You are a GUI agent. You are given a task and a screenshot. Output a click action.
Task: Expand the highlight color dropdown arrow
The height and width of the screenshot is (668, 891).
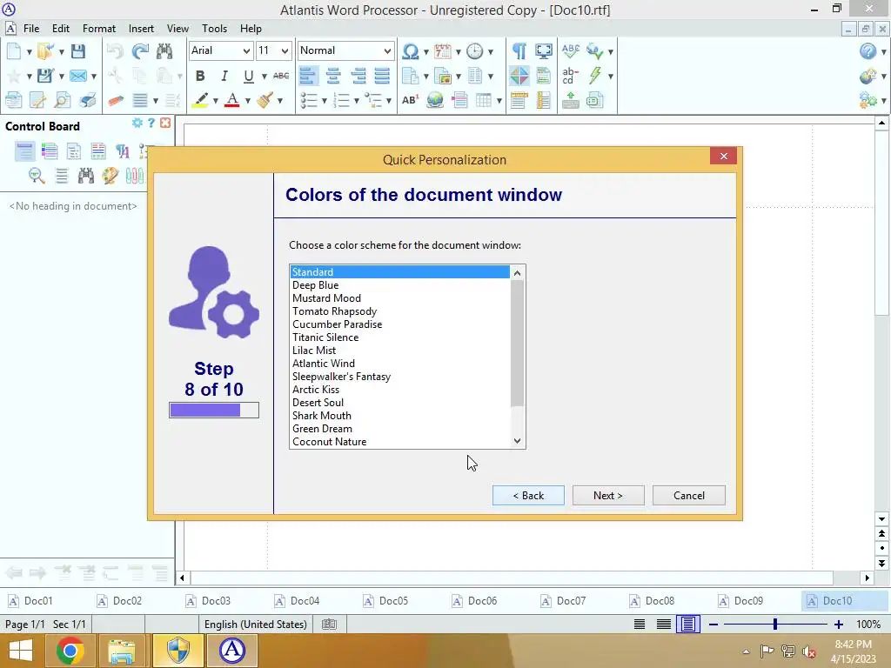[216, 101]
